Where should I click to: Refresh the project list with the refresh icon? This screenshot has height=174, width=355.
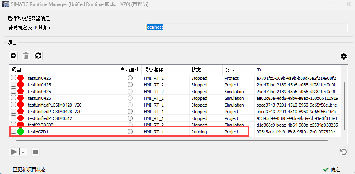tap(38, 56)
